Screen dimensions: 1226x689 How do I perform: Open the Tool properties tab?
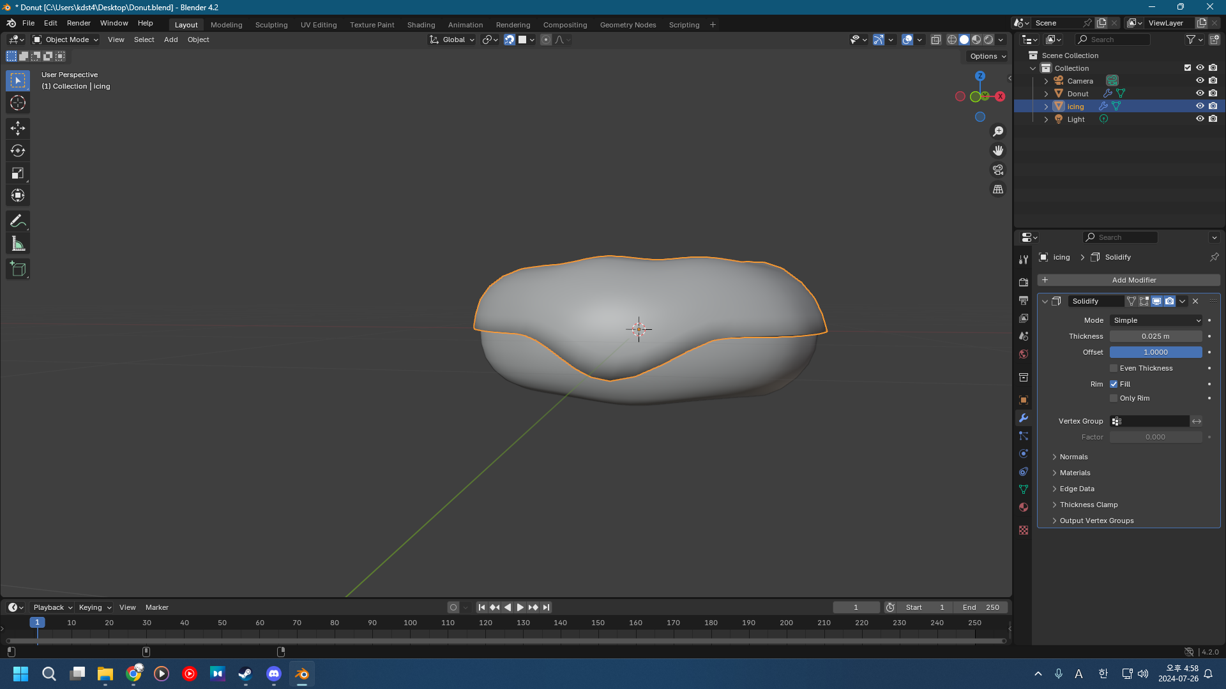click(1024, 259)
